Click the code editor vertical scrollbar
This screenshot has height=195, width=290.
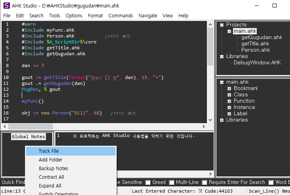click(x=210, y=47)
